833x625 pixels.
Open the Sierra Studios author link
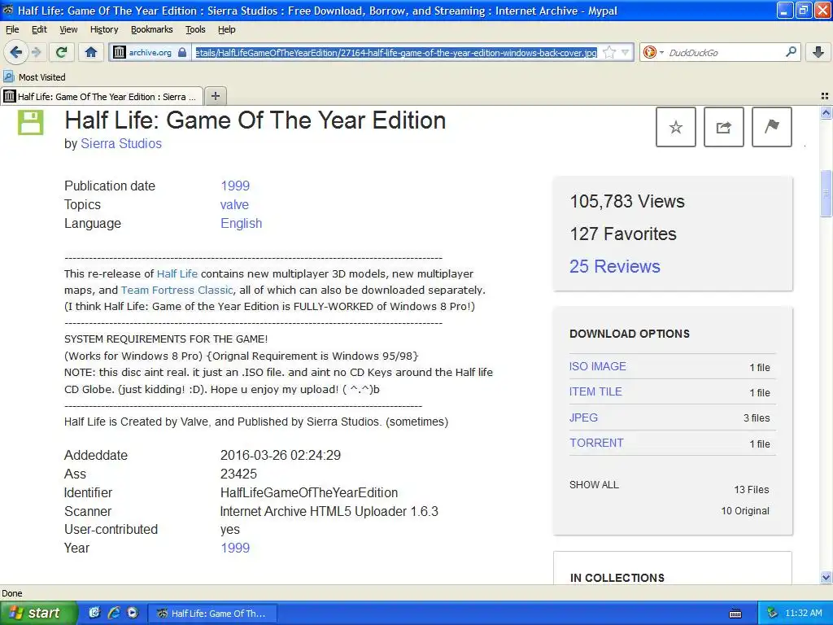tap(121, 143)
